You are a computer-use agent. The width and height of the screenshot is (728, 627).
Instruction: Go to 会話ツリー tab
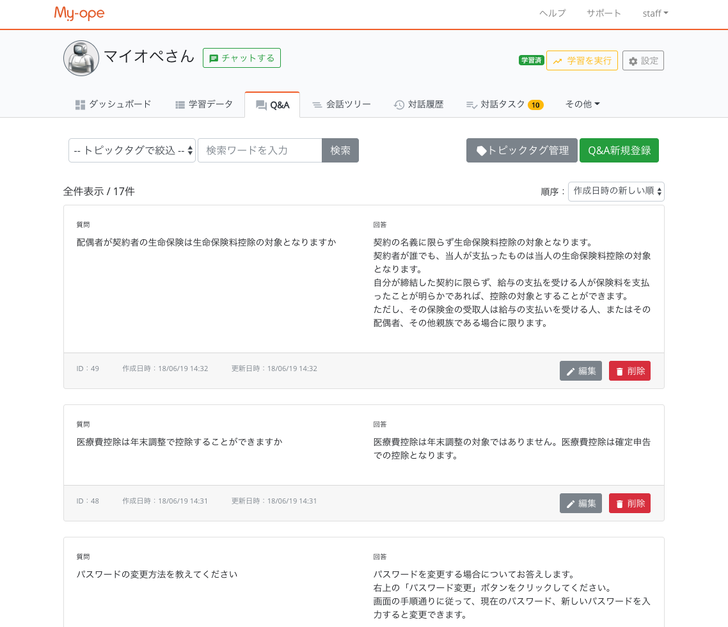341,104
